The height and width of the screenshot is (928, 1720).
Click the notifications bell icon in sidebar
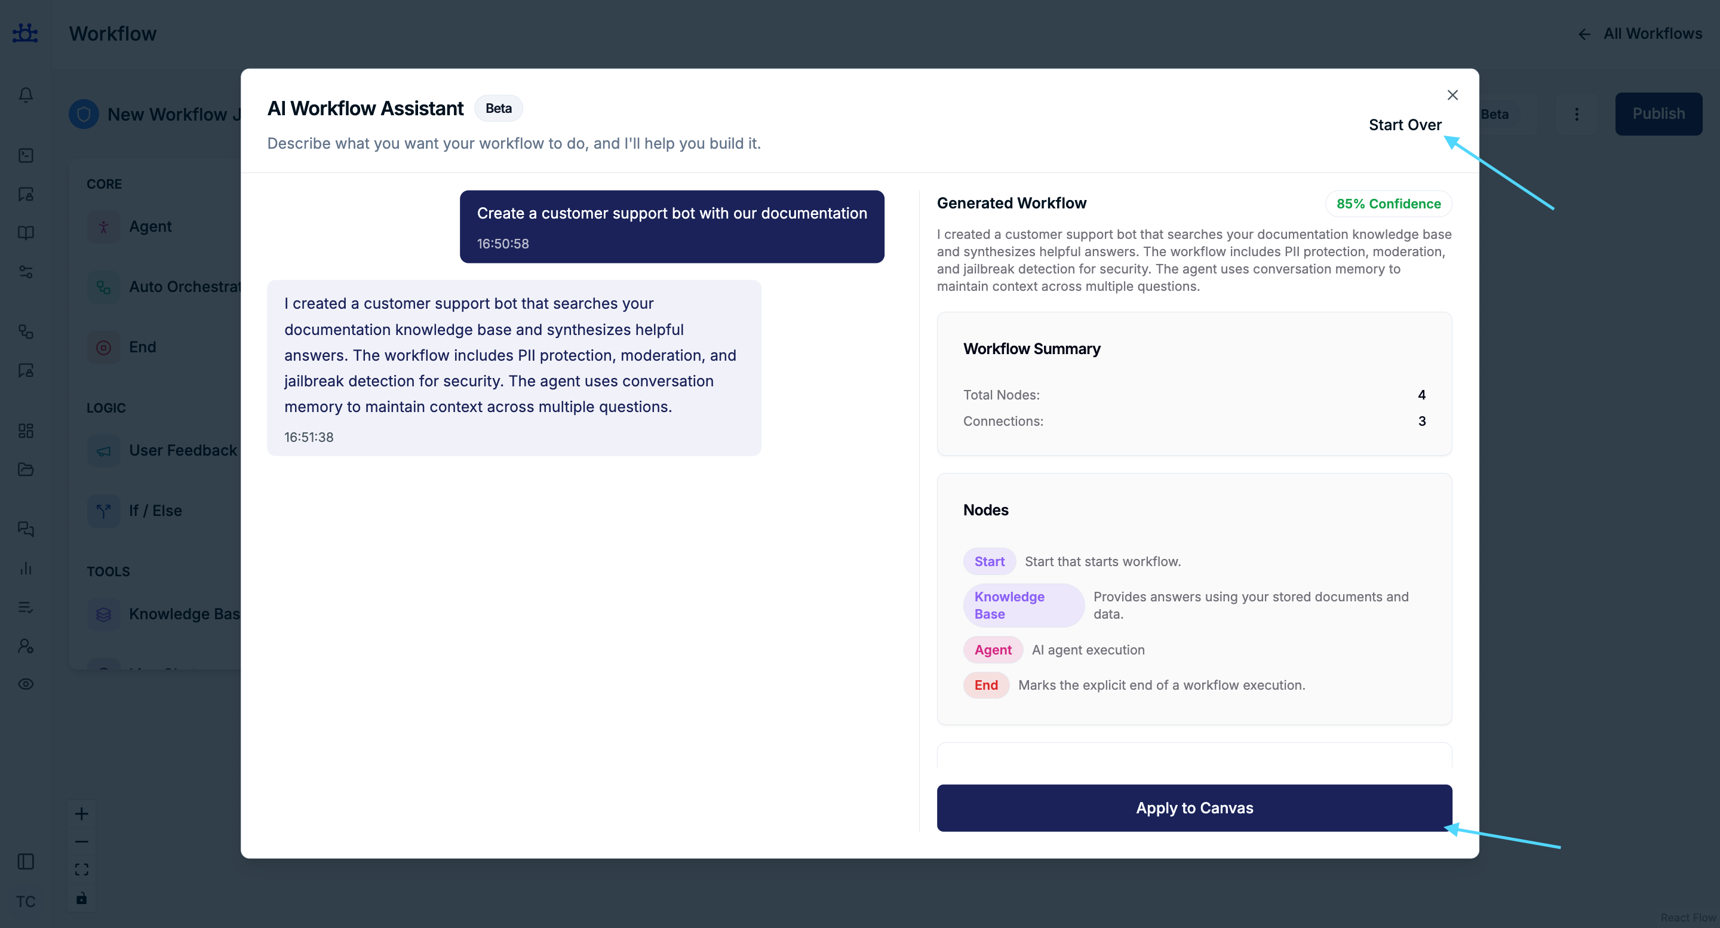(25, 95)
